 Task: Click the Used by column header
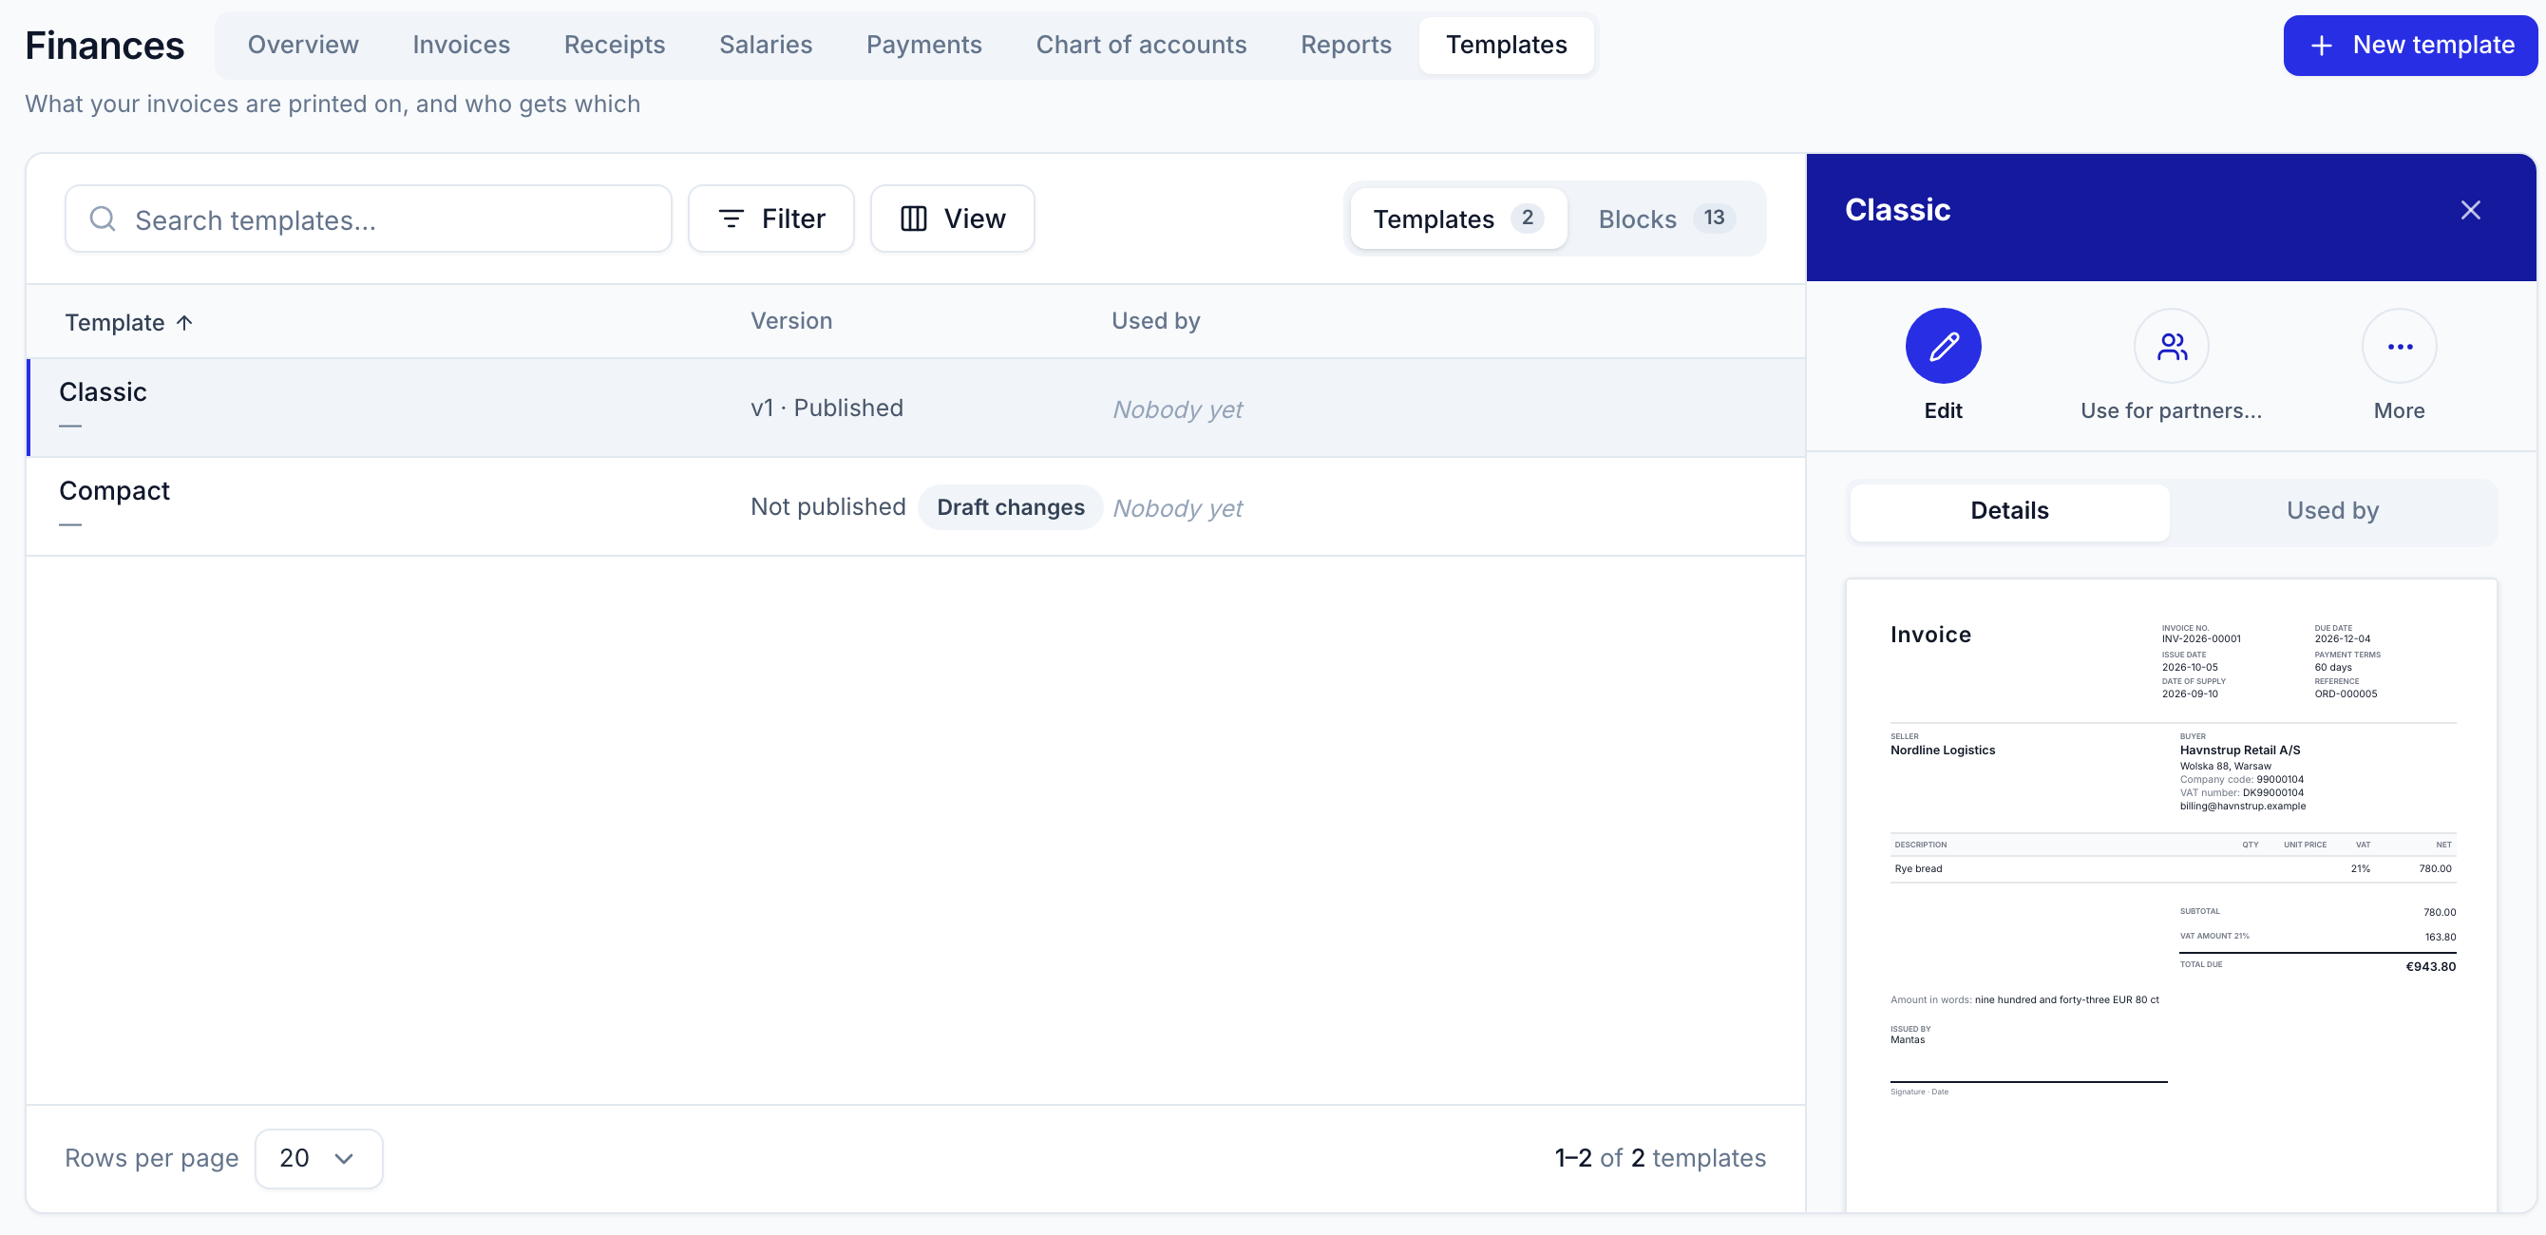(x=1155, y=321)
